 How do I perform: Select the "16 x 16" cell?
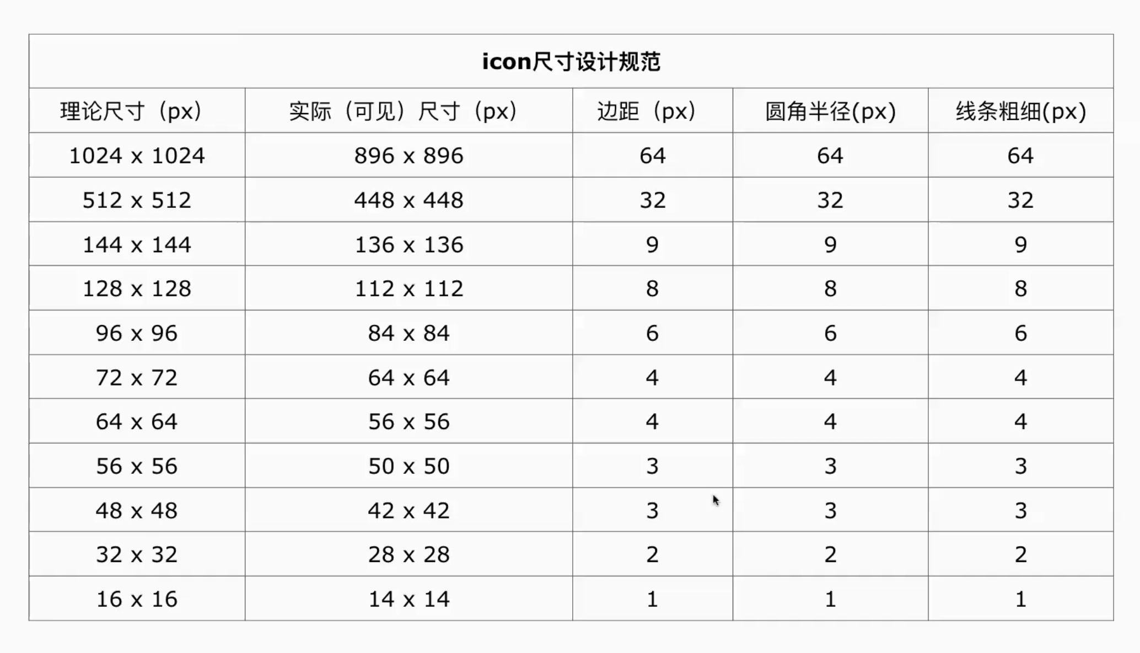(137, 599)
